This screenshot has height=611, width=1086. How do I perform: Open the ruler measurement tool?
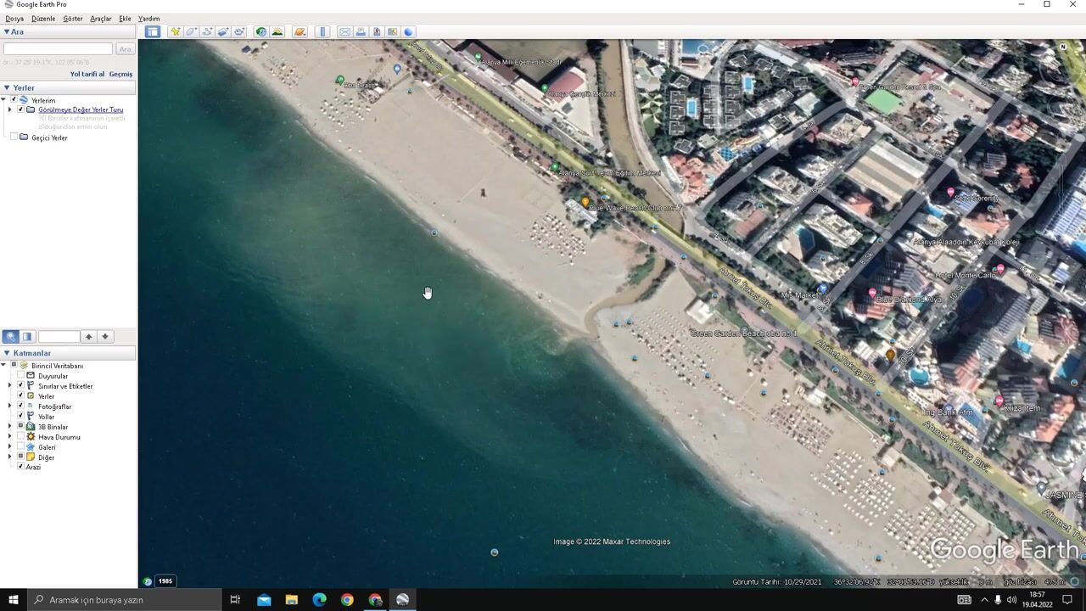point(322,31)
